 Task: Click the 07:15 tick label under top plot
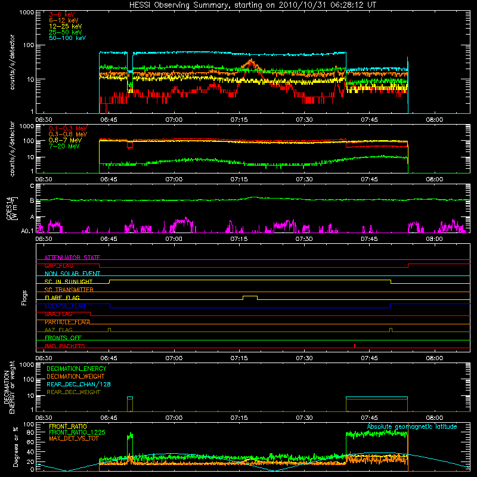[x=239, y=120]
